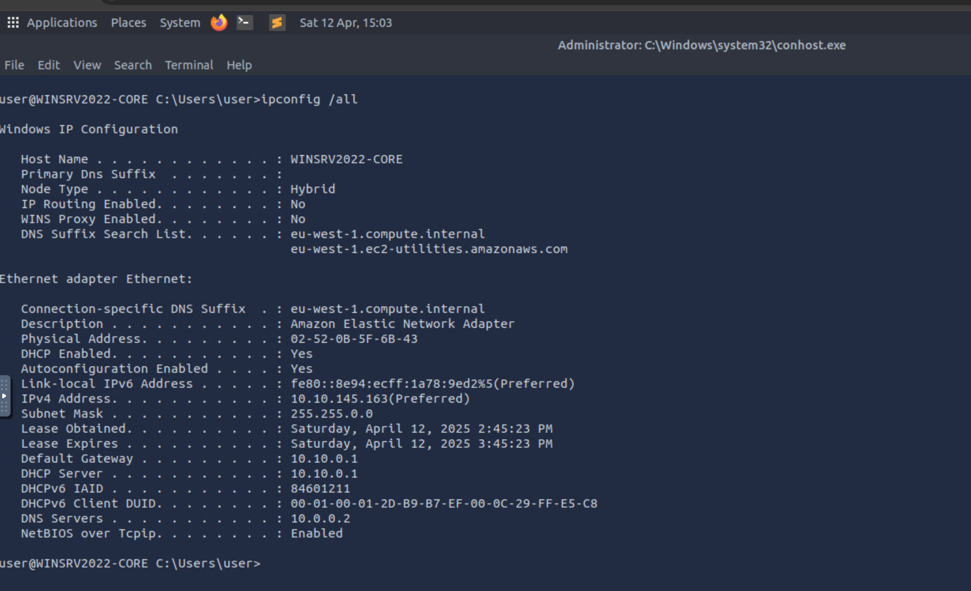
Task: Open the terminal File menu
Action: (14, 65)
